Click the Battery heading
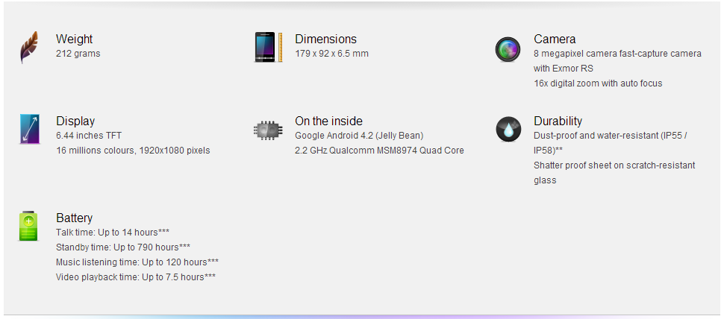724x319 pixels. pyautogui.click(x=75, y=218)
